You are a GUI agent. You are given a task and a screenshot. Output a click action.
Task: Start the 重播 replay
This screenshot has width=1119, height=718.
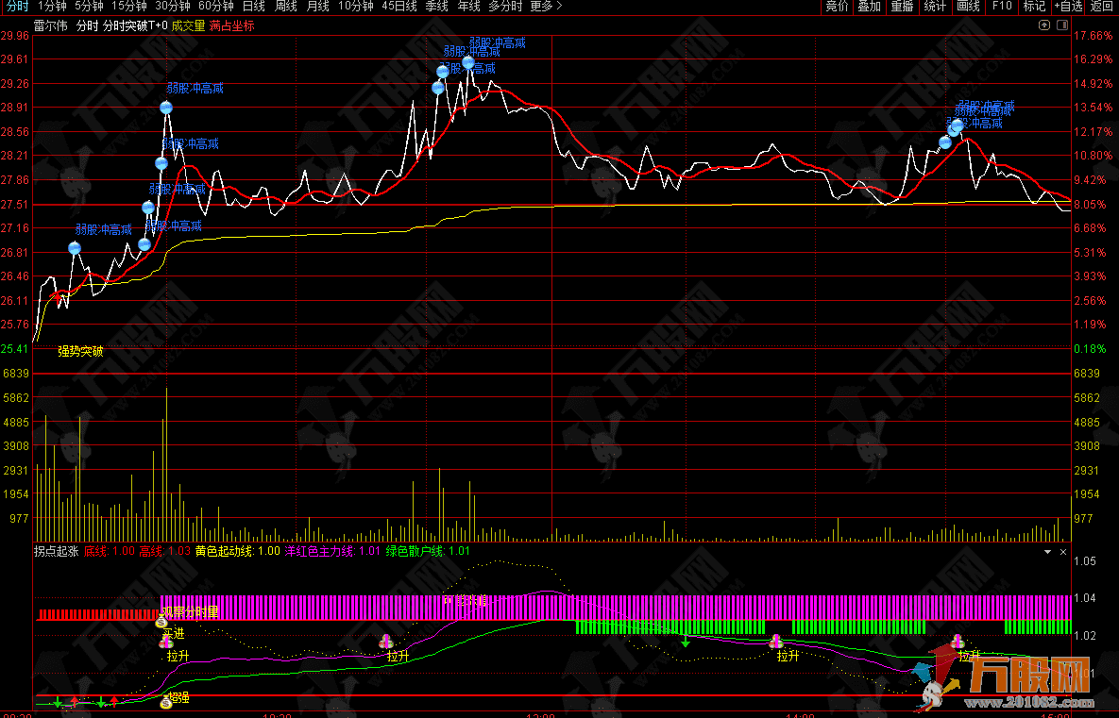click(x=902, y=7)
